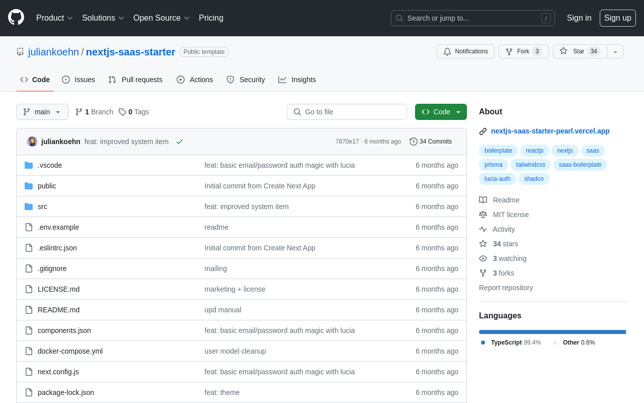
Task: Click the Go to file search field
Action: [347, 112]
